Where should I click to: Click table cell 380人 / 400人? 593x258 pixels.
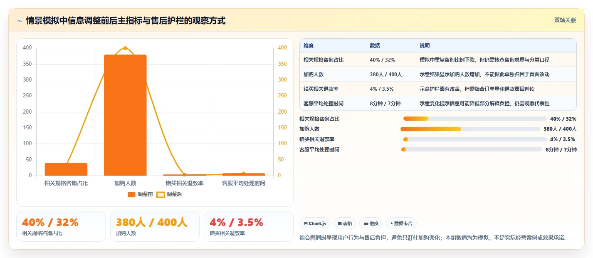(x=386, y=74)
